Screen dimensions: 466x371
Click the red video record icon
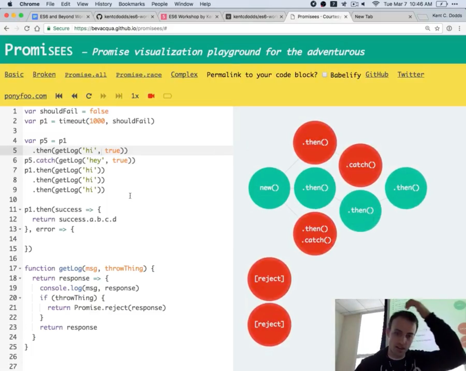tap(151, 96)
